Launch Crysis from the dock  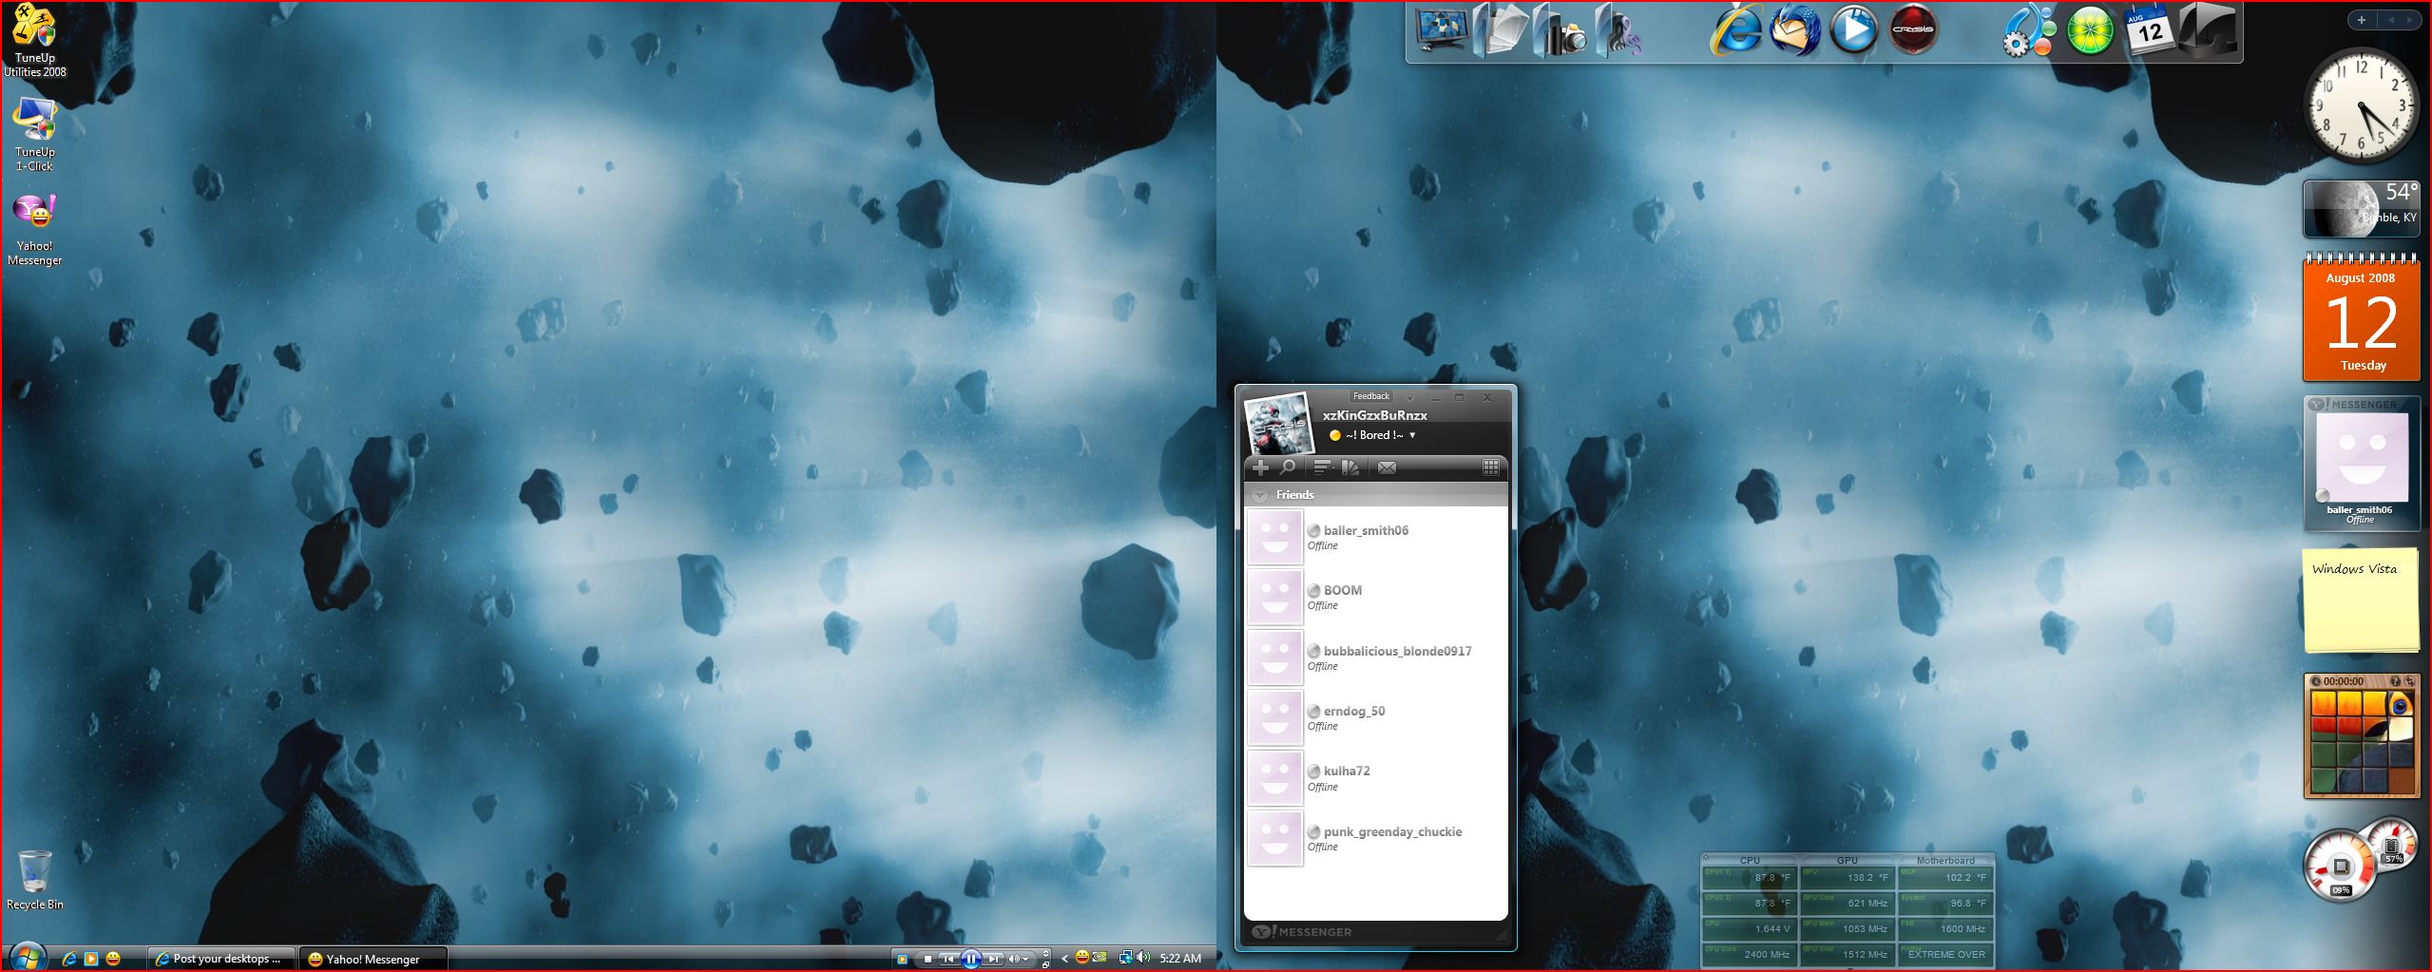1913,30
